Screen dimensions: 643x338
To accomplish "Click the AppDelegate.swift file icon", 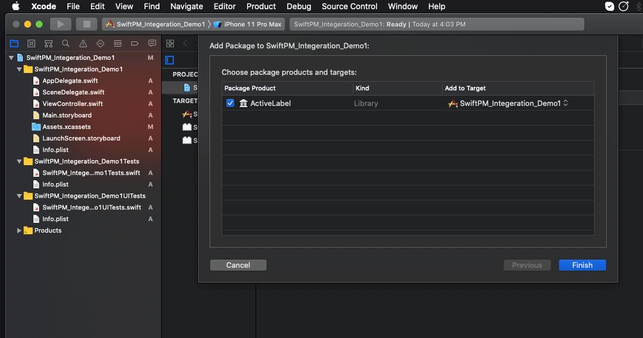I will click(x=36, y=81).
